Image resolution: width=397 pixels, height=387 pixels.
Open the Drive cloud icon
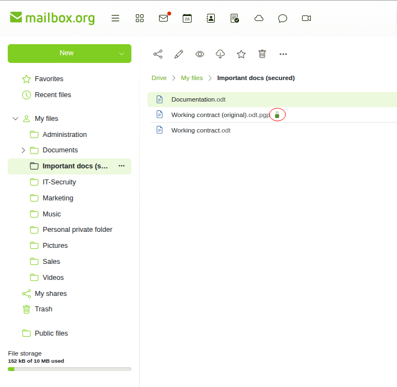pyautogui.click(x=259, y=18)
